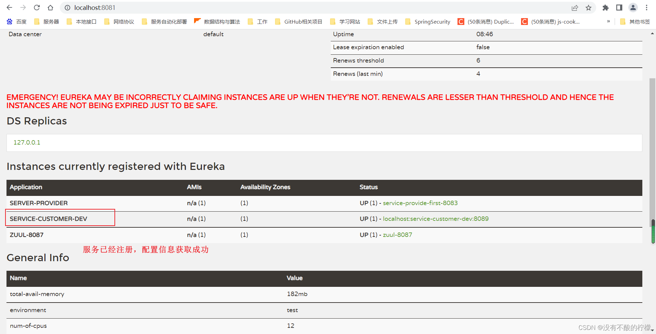Open the 本地接口 bookmark folder
The height and width of the screenshot is (334, 656).
click(81, 22)
